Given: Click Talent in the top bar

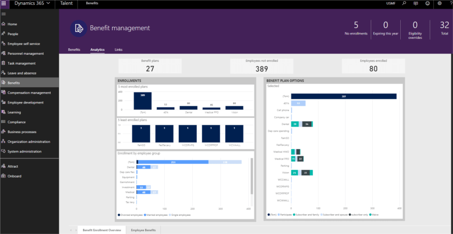Looking at the screenshot, I should point(67,3).
